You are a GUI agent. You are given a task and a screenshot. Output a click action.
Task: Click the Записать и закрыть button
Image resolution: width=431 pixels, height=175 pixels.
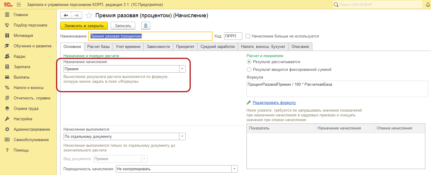[x=84, y=26]
